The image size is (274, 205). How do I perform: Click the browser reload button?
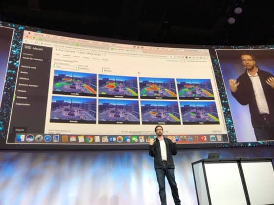click(36, 42)
